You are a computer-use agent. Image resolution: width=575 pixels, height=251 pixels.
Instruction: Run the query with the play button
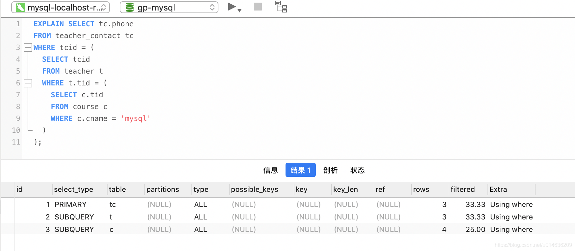click(x=232, y=7)
